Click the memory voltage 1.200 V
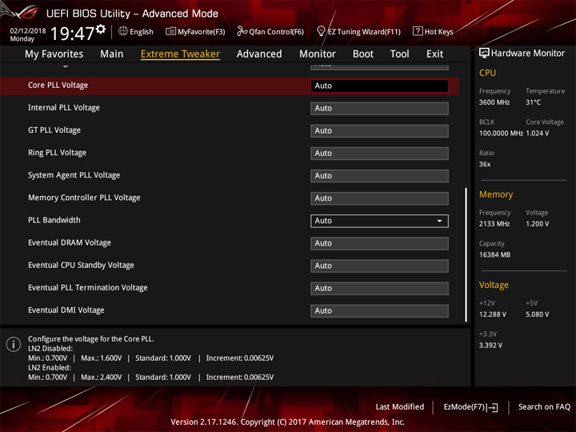 click(x=538, y=224)
